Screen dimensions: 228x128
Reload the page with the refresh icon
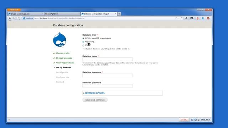[x=181, y=18]
